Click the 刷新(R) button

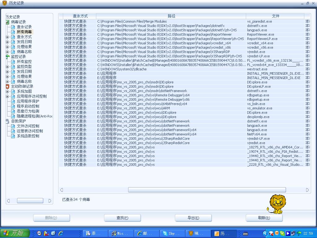(x=264, y=218)
